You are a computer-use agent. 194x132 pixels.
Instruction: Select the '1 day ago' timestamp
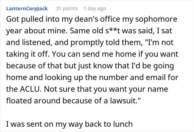click(95, 9)
